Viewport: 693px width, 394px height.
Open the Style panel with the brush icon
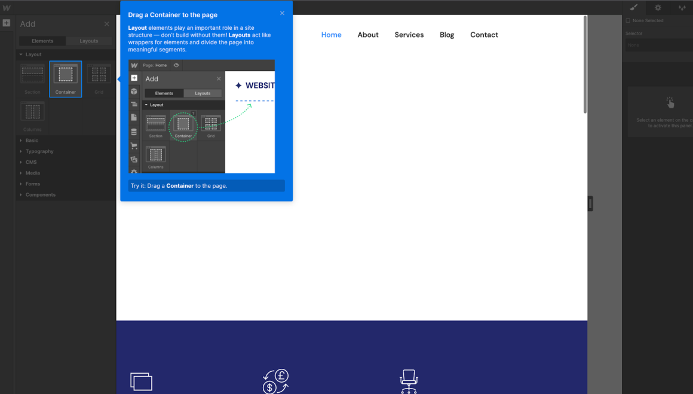[x=634, y=8]
